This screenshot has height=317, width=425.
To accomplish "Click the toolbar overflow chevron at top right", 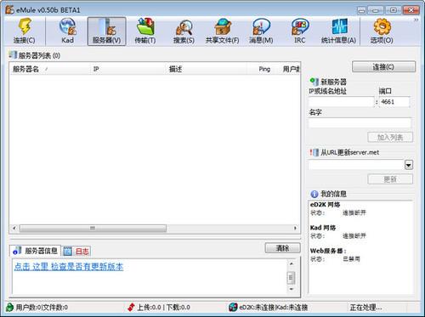I will [416, 20].
